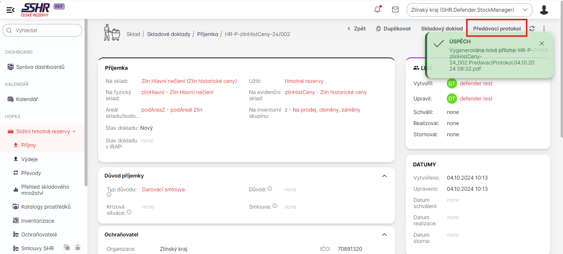
Task: Click the refresh icon in toolbar
Action: (x=532, y=28)
